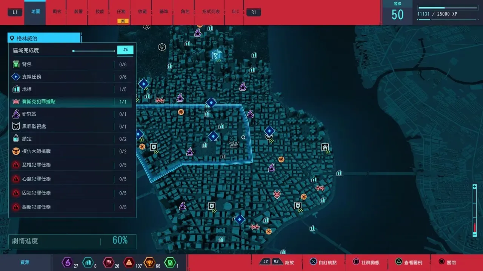This screenshot has height=271, width=483.
Task: Click the 資源 label
Action: click(25, 262)
